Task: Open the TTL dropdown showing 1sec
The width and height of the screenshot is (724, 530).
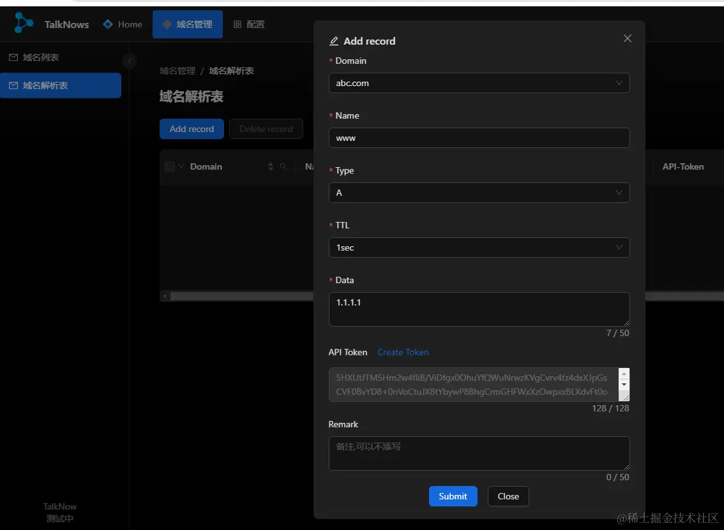Action: pyautogui.click(x=479, y=247)
